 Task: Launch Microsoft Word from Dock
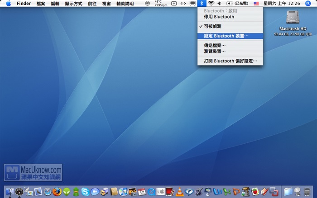217,192
